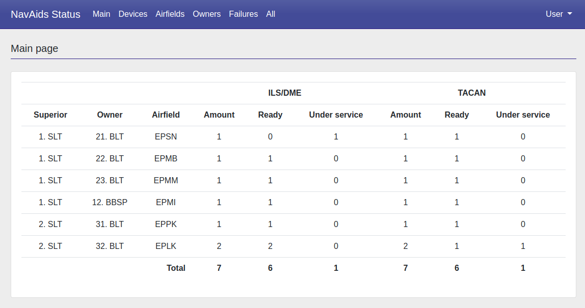Open the Failures page

(243, 14)
